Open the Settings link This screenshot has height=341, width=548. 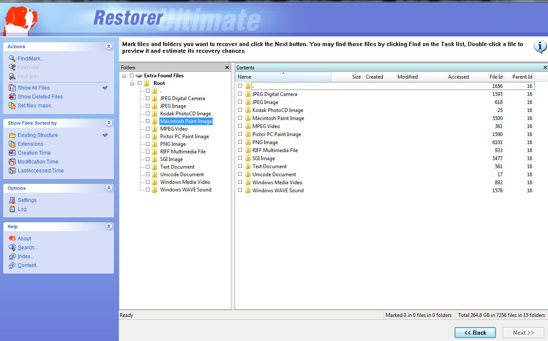point(27,200)
